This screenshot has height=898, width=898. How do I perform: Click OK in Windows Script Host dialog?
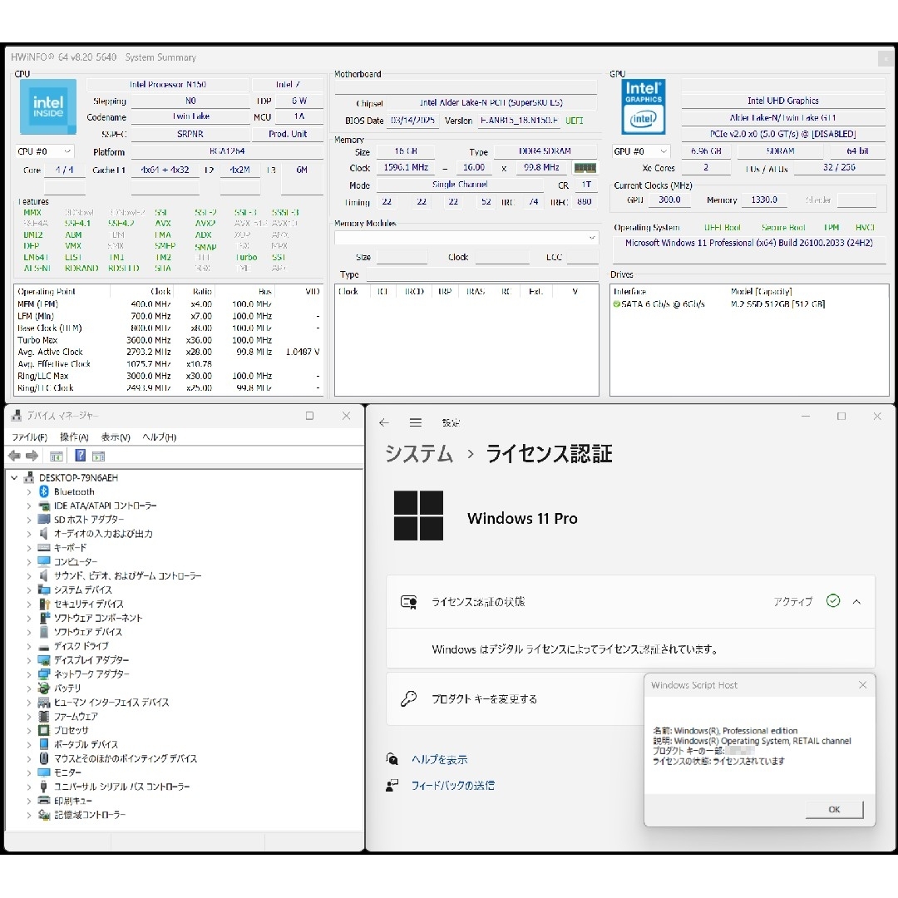point(834,809)
